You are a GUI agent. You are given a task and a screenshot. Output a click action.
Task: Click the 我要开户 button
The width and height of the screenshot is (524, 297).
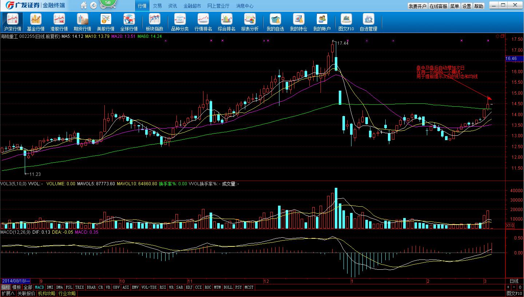(417, 6)
